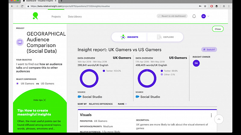
Task: Go back in the browser
Action: [x=12, y=6]
